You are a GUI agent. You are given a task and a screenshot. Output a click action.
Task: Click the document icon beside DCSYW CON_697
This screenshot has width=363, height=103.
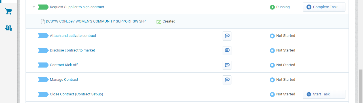[43, 21]
